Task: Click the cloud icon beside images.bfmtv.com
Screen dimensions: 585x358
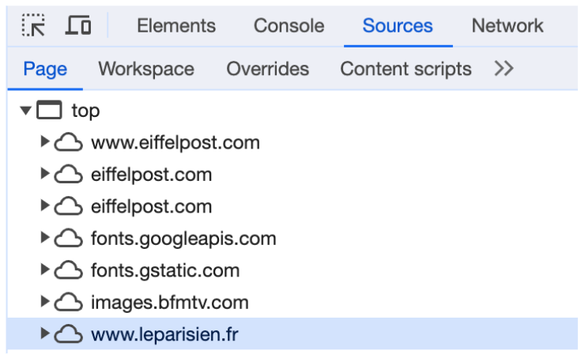Action: click(x=69, y=303)
